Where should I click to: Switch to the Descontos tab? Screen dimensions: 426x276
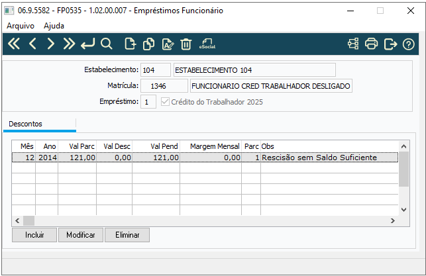click(x=39, y=124)
